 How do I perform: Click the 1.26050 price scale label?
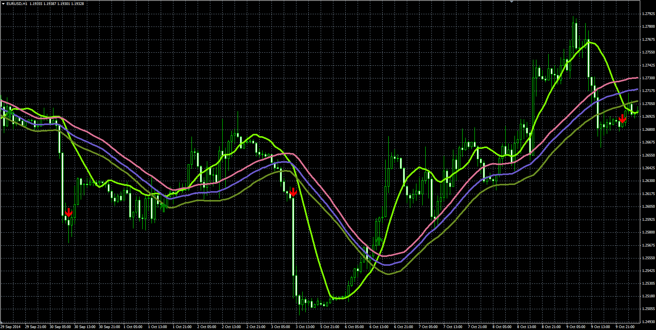click(648, 207)
